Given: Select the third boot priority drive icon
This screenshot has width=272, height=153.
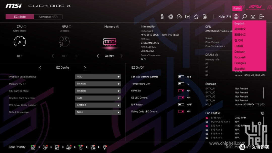Looking at the screenshot, I should (57, 147).
